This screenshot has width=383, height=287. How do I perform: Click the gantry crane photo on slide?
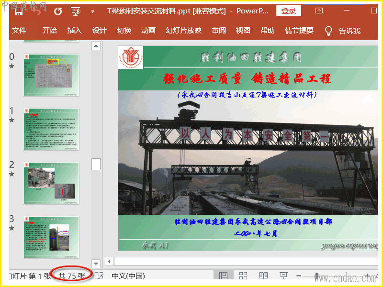[x=248, y=153]
